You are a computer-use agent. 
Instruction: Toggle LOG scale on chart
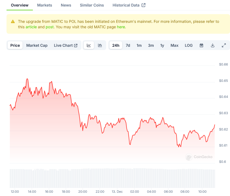188,45
